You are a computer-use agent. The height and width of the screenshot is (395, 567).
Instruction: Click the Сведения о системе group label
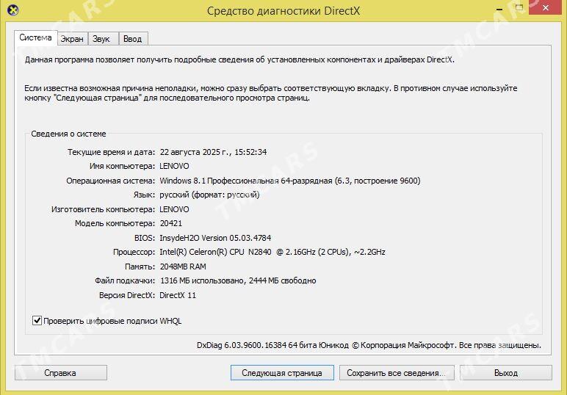(x=68, y=134)
